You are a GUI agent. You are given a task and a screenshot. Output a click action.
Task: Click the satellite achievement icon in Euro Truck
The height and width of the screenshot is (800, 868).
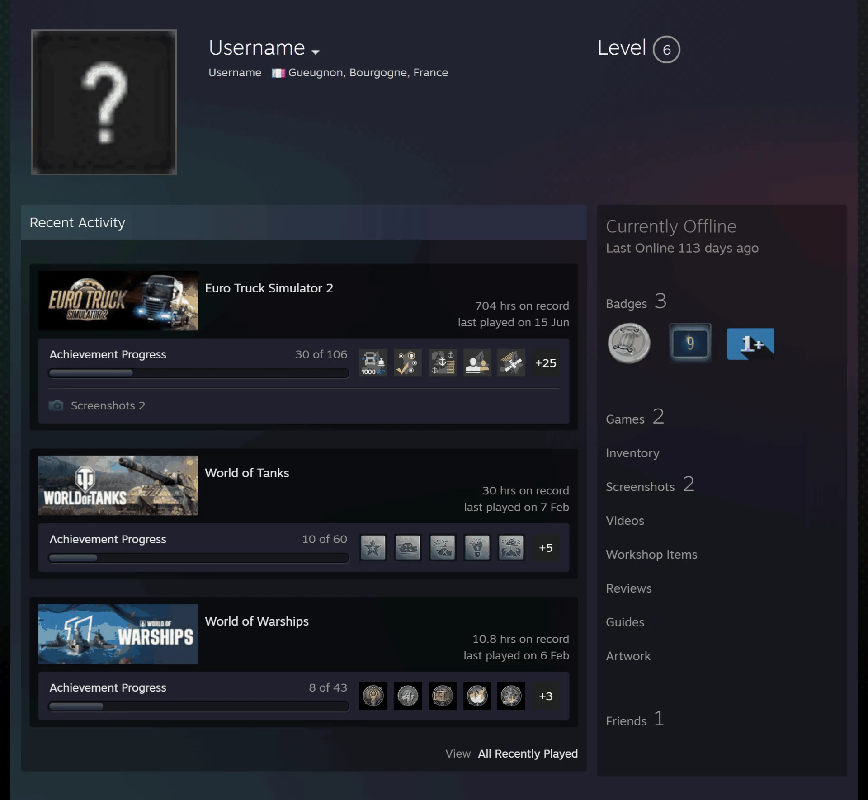tap(511, 362)
